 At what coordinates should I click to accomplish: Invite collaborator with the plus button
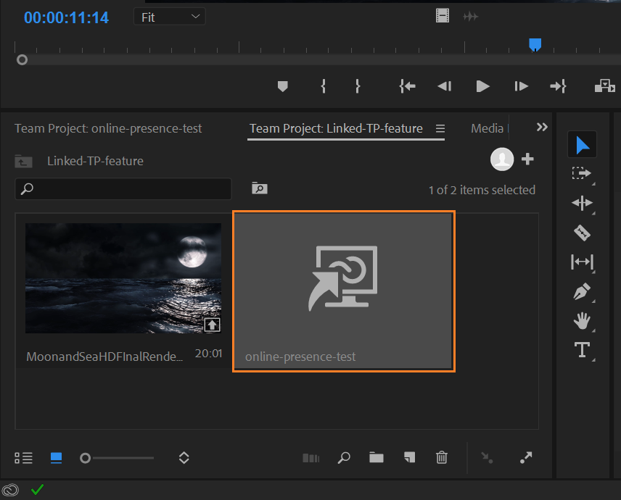coord(527,159)
